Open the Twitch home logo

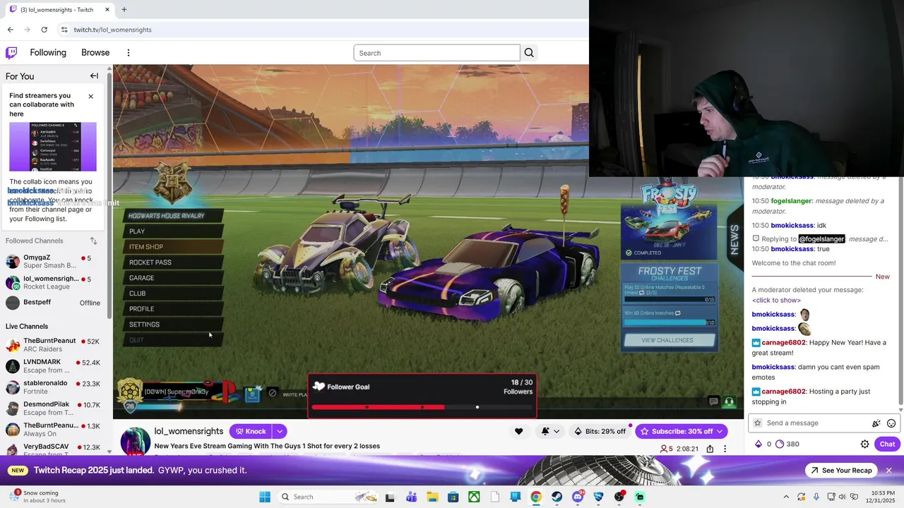pyautogui.click(x=11, y=53)
